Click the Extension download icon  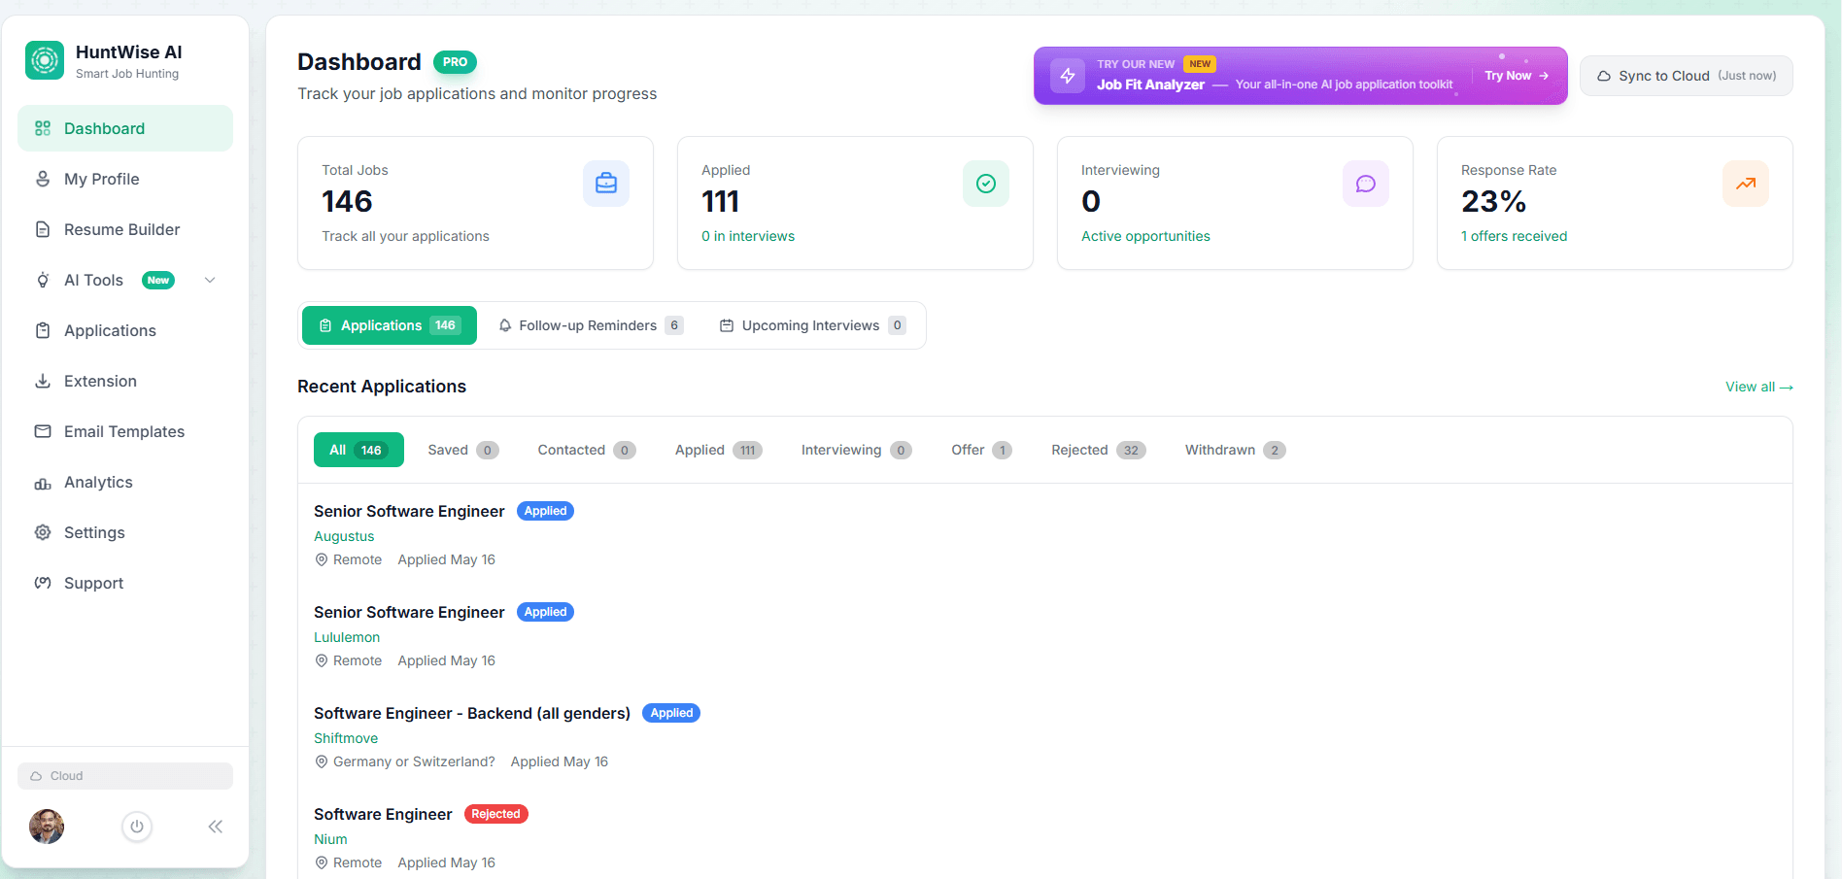43,381
